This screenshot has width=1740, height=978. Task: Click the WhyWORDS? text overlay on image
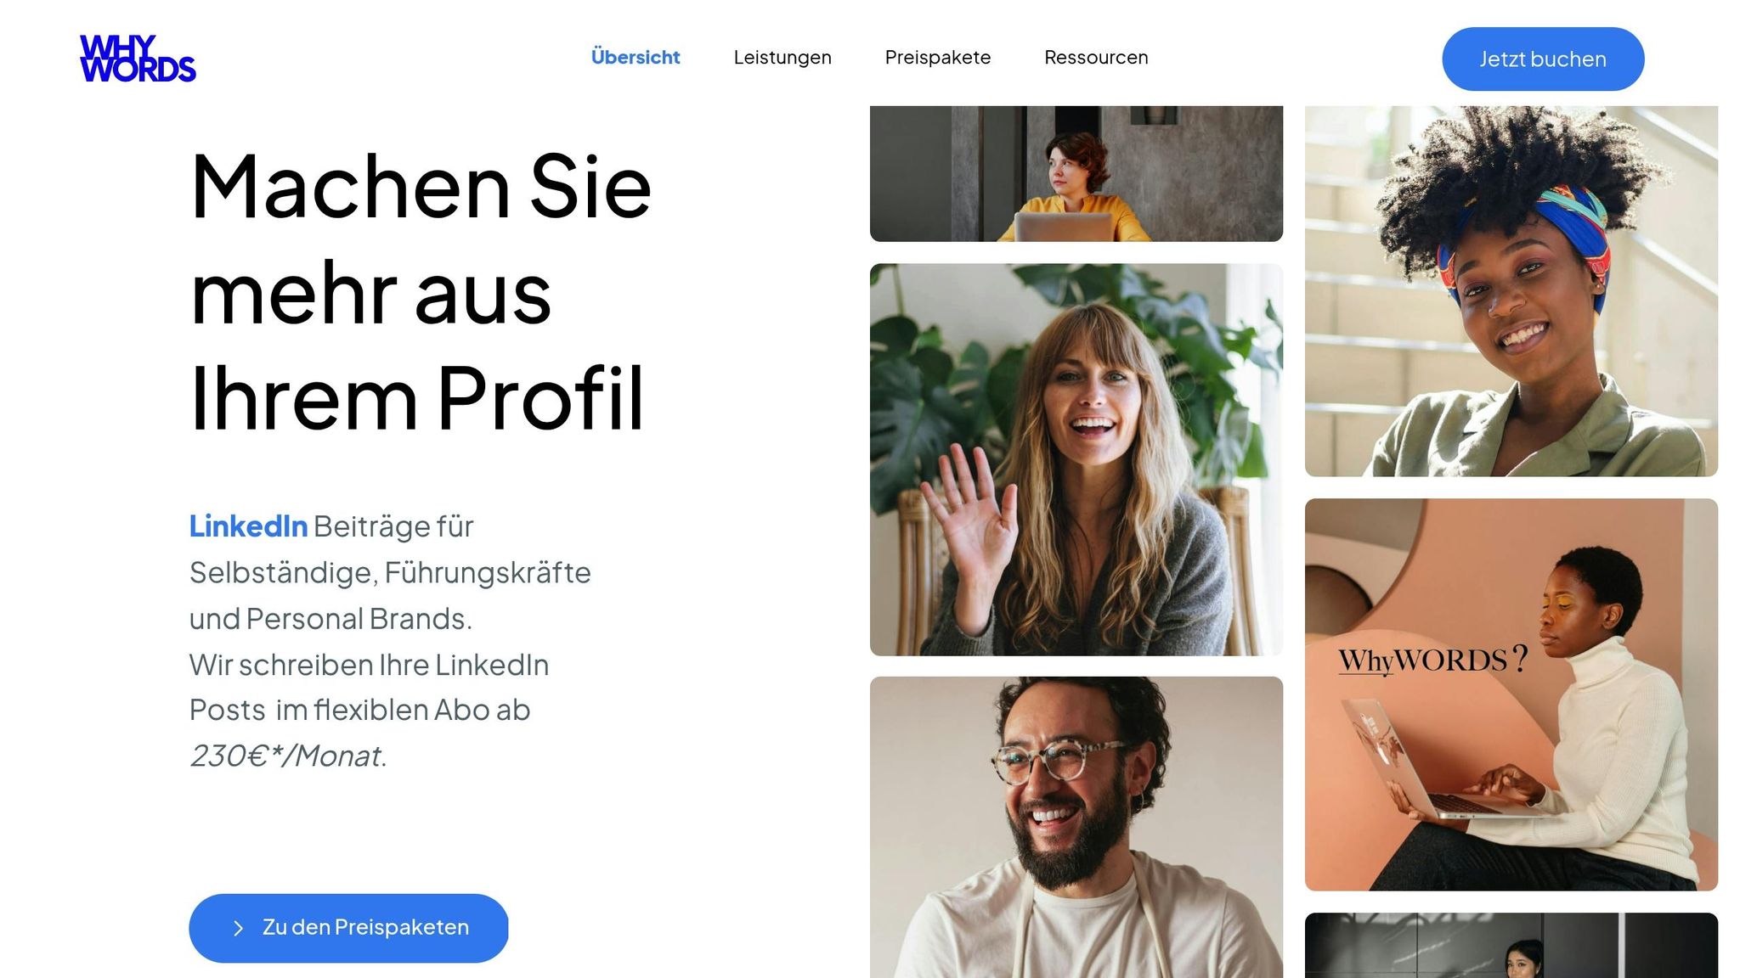click(1432, 660)
